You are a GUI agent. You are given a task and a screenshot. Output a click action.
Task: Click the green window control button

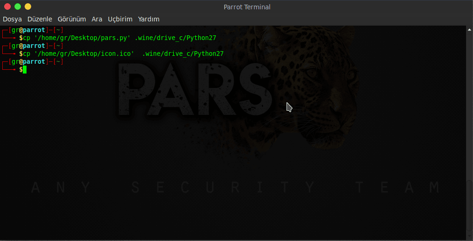click(18, 7)
